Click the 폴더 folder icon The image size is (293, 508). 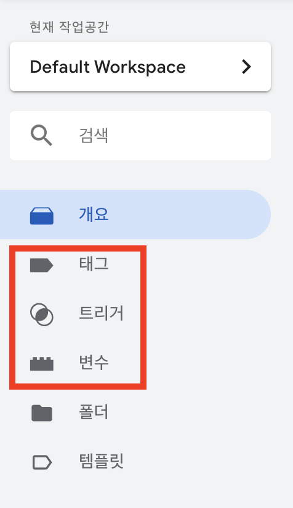click(x=42, y=413)
